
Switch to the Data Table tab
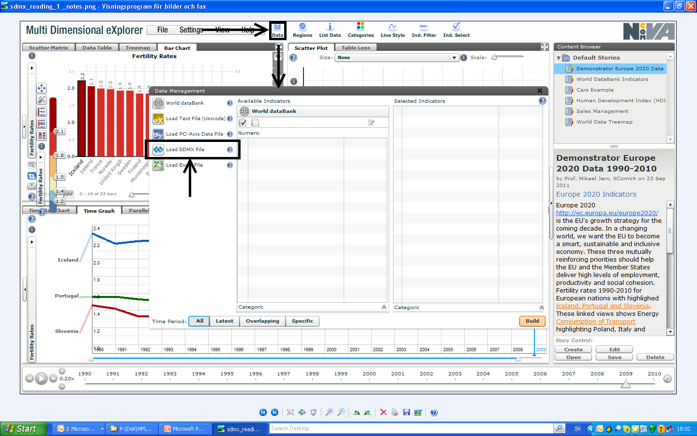coord(97,47)
